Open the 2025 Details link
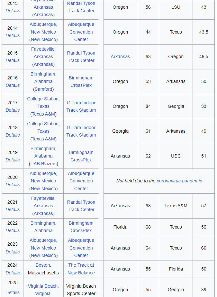The image size is (217, 297). 13,293
